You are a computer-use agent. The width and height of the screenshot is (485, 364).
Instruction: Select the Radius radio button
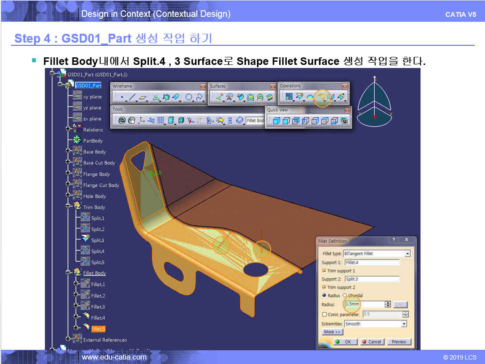[x=324, y=296]
